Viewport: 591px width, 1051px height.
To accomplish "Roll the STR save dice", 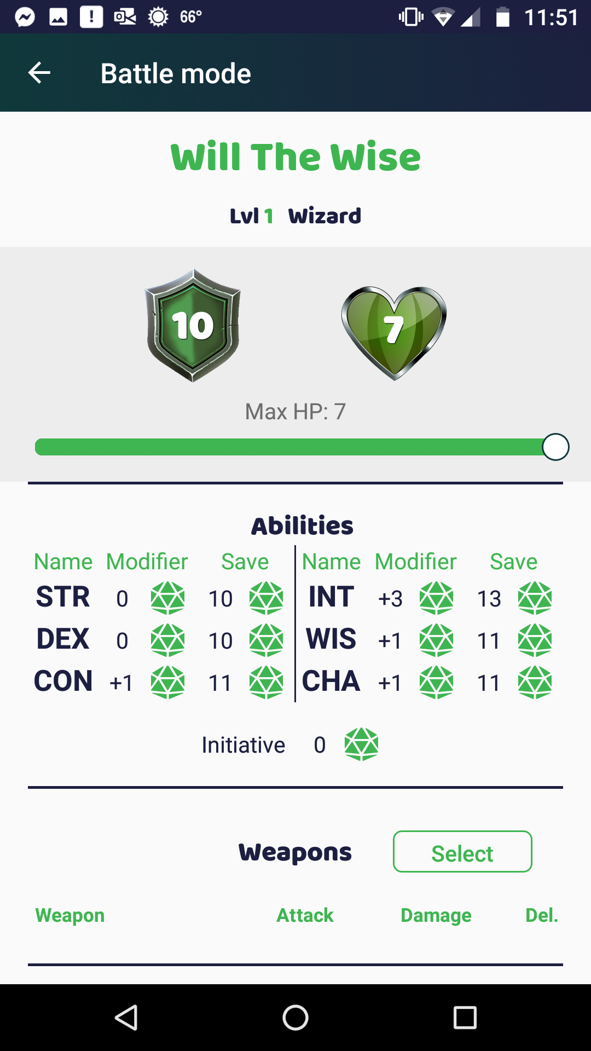I will (266, 598).
